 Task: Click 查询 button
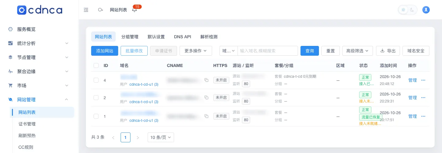[x=310, y=51]
